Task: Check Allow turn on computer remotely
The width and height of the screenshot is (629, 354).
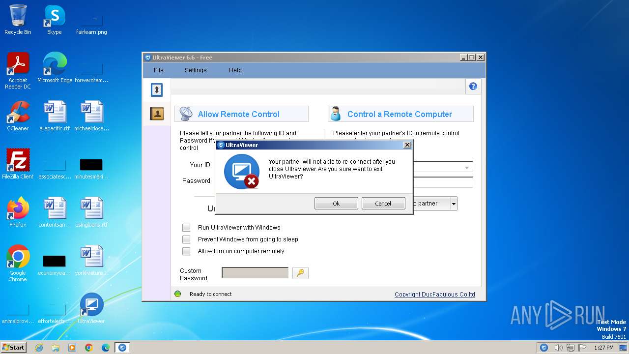Action: 186,251
